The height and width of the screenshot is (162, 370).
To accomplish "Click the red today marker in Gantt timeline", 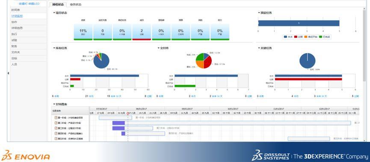I will click(x=128, y=114).
